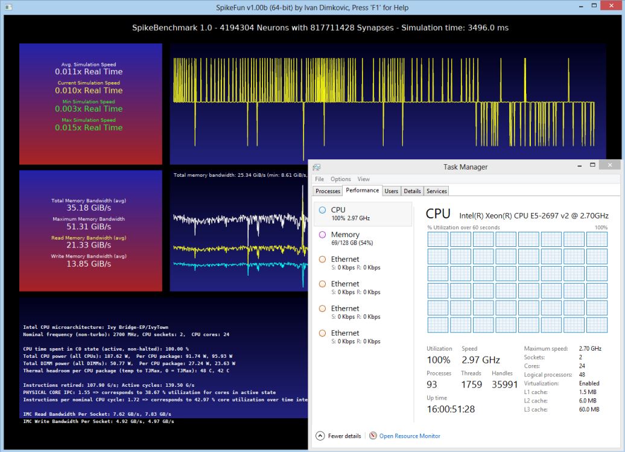Switch to the Processes tab
The width and height of the screenshot is (625, 452).
(328, 191)
